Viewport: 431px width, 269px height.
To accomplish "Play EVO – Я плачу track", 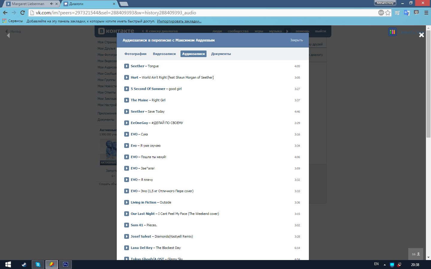I will click(x=127, y=180).
